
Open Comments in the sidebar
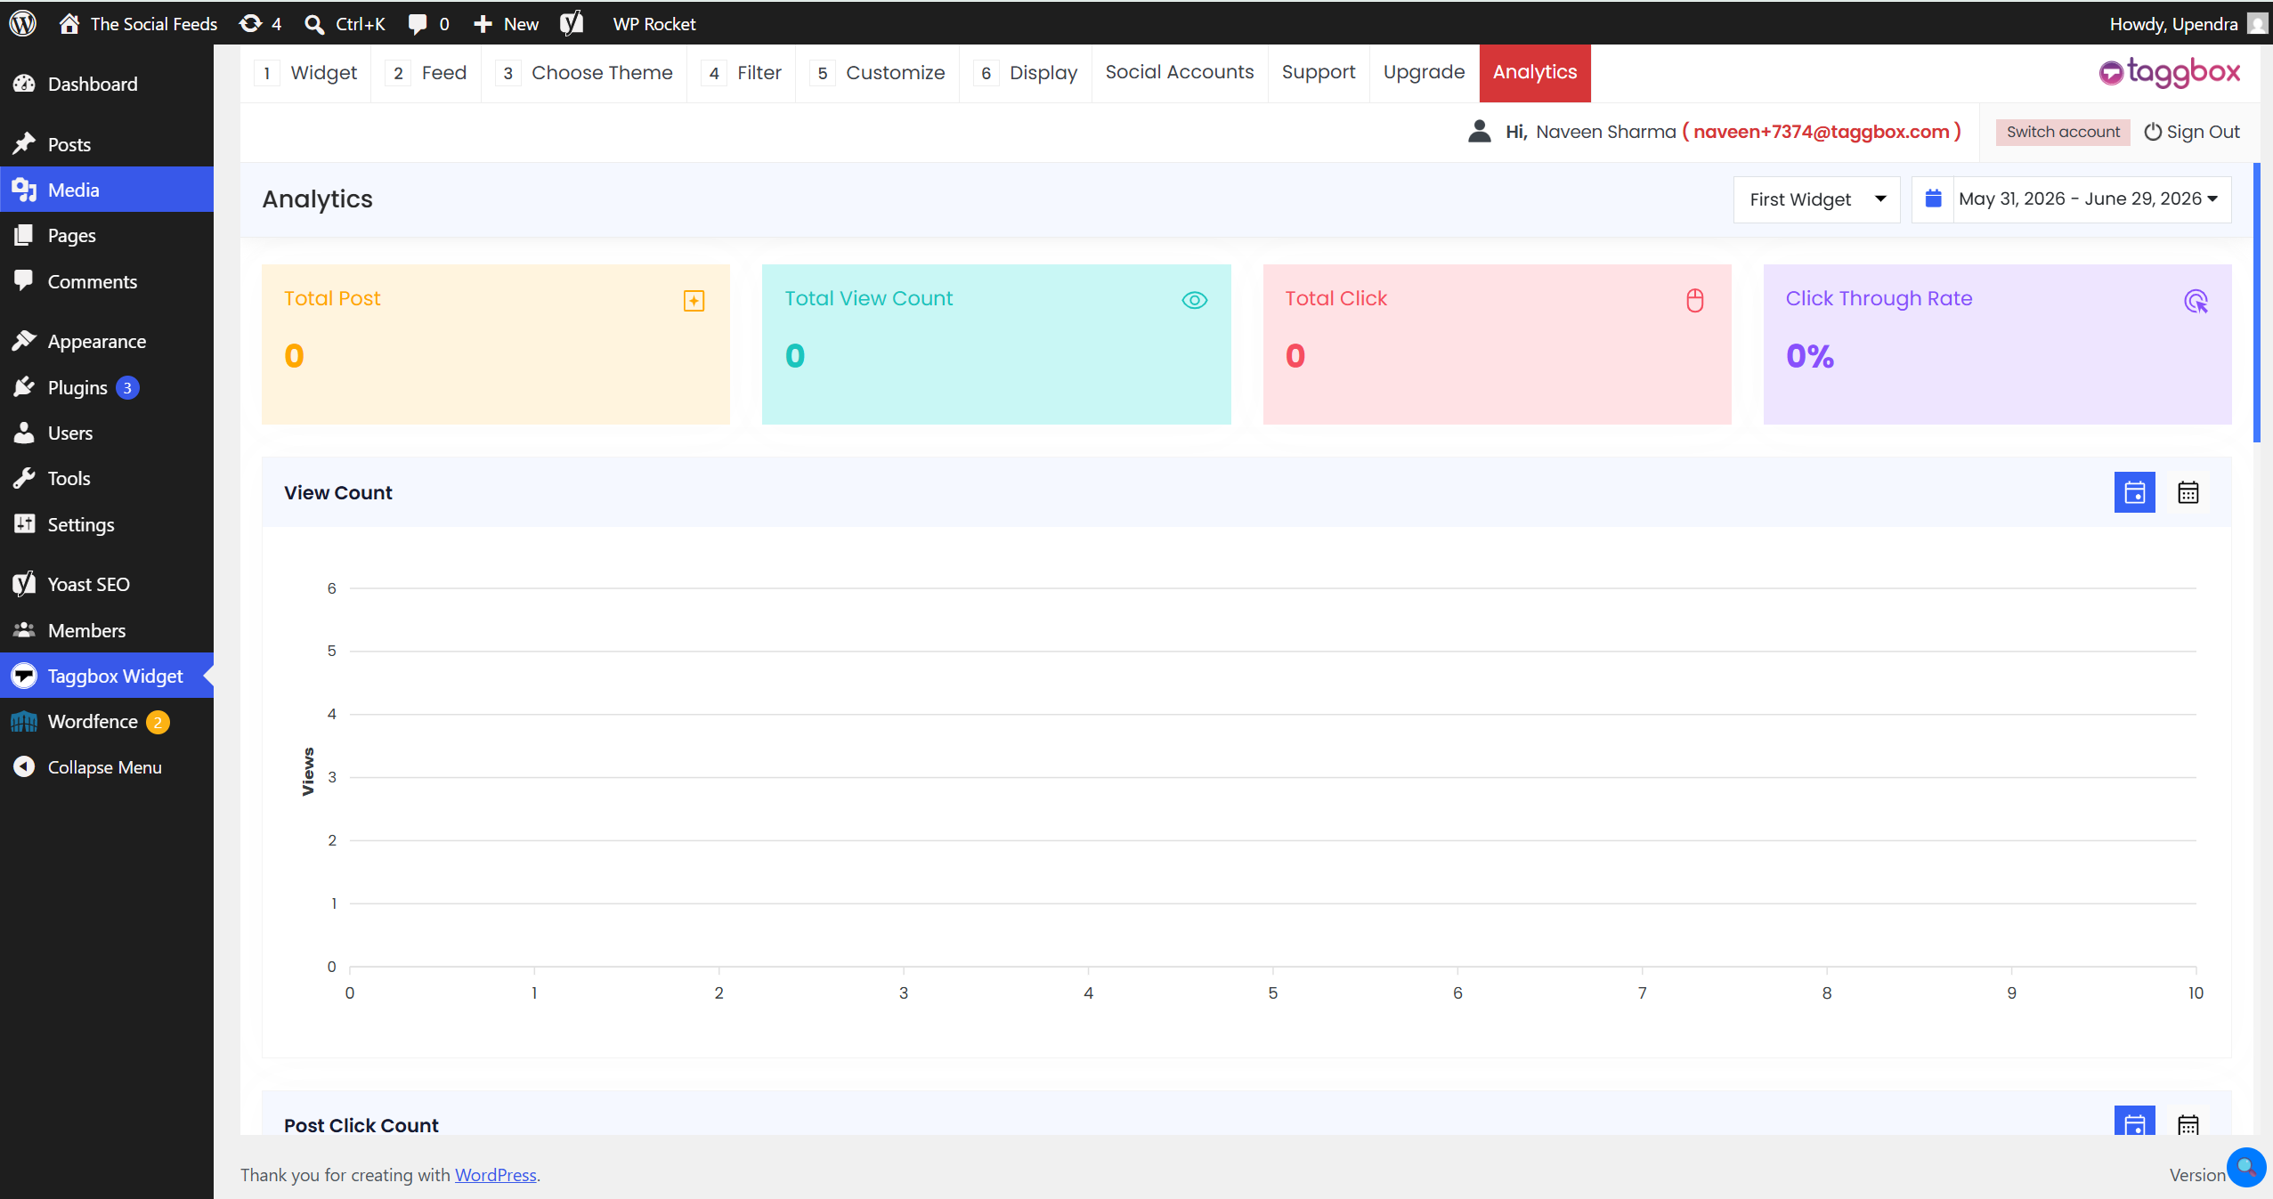[107, 281]
